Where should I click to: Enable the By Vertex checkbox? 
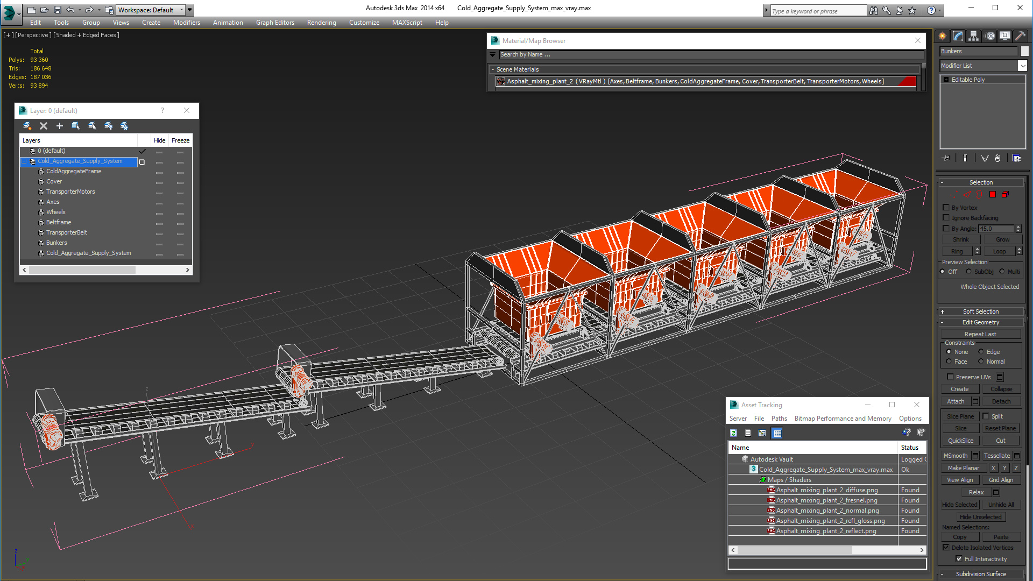[946, 208]
